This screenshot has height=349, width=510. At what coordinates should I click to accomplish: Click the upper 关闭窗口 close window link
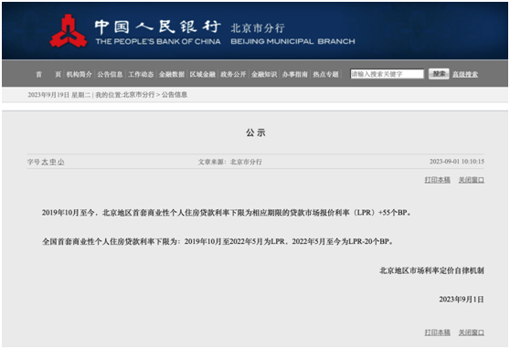click(472, 180)
